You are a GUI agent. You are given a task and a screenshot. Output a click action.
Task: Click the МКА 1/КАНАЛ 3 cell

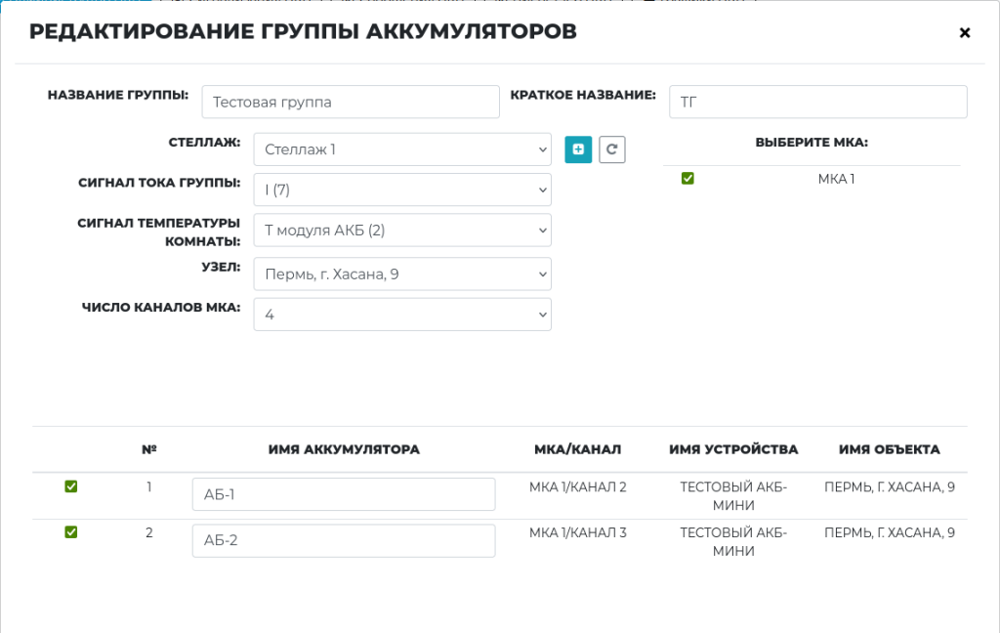tap(578, 532)
